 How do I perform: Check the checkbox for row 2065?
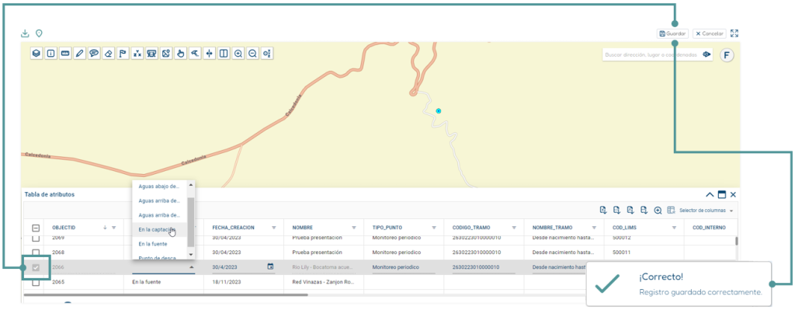click(36, 282)
